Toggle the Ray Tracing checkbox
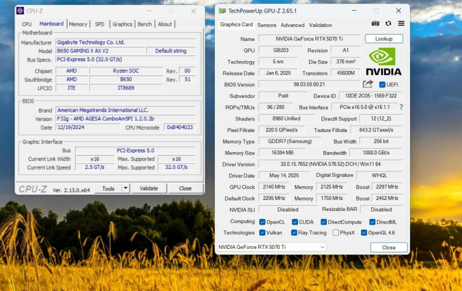 pos(295,233)
